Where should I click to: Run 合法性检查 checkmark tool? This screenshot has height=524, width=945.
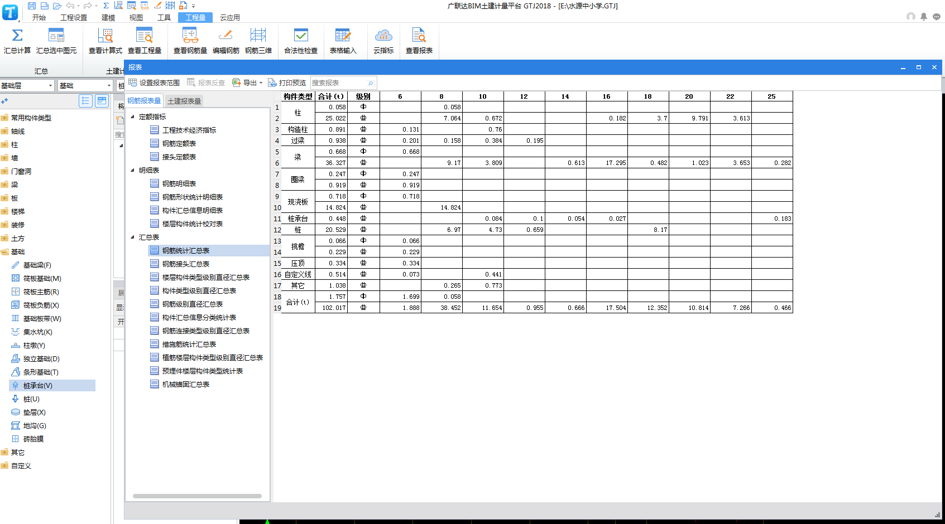click(x=301, y=41)
